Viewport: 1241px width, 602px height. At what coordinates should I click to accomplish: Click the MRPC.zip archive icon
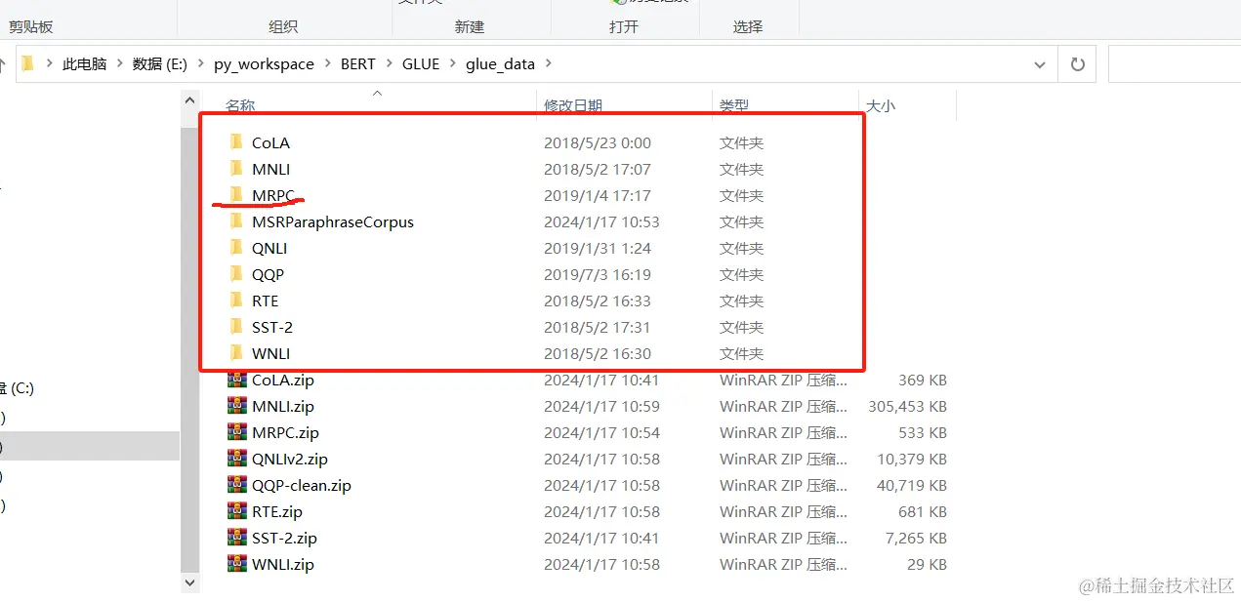[x=236, y=432]
